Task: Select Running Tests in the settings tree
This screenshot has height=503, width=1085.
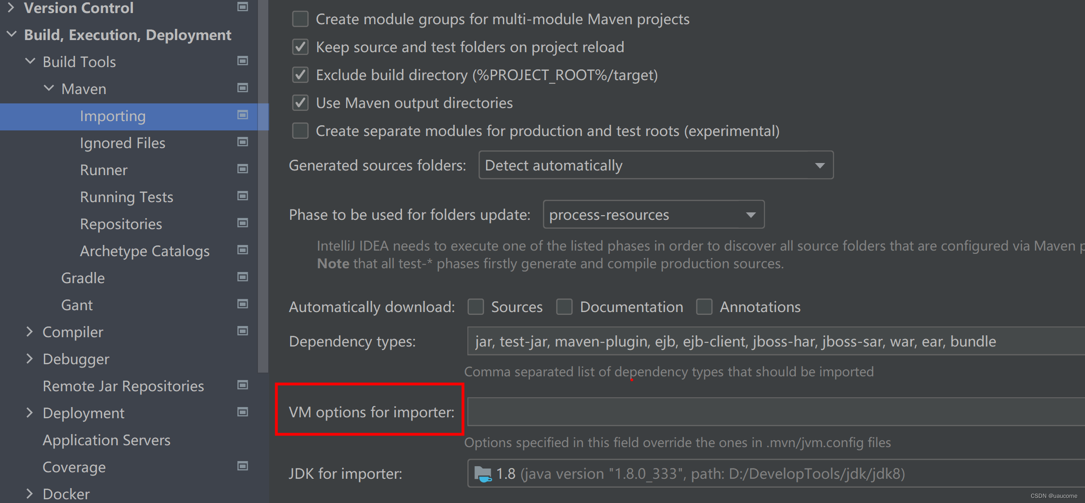Action: 126,197
